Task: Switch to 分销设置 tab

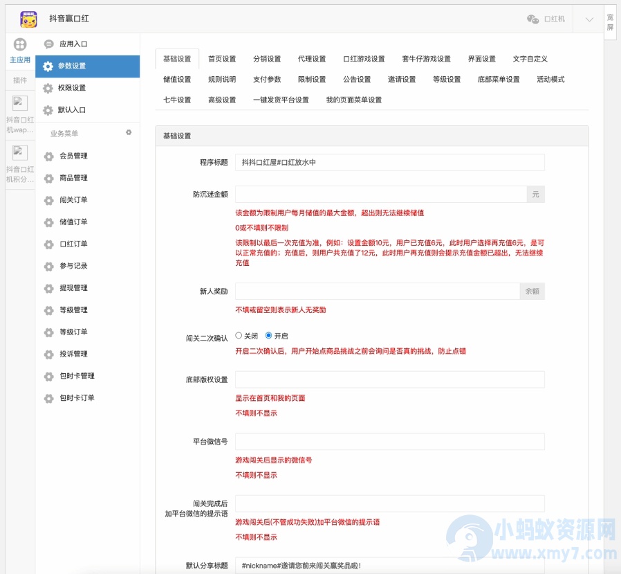Action: tap(267, 59)
